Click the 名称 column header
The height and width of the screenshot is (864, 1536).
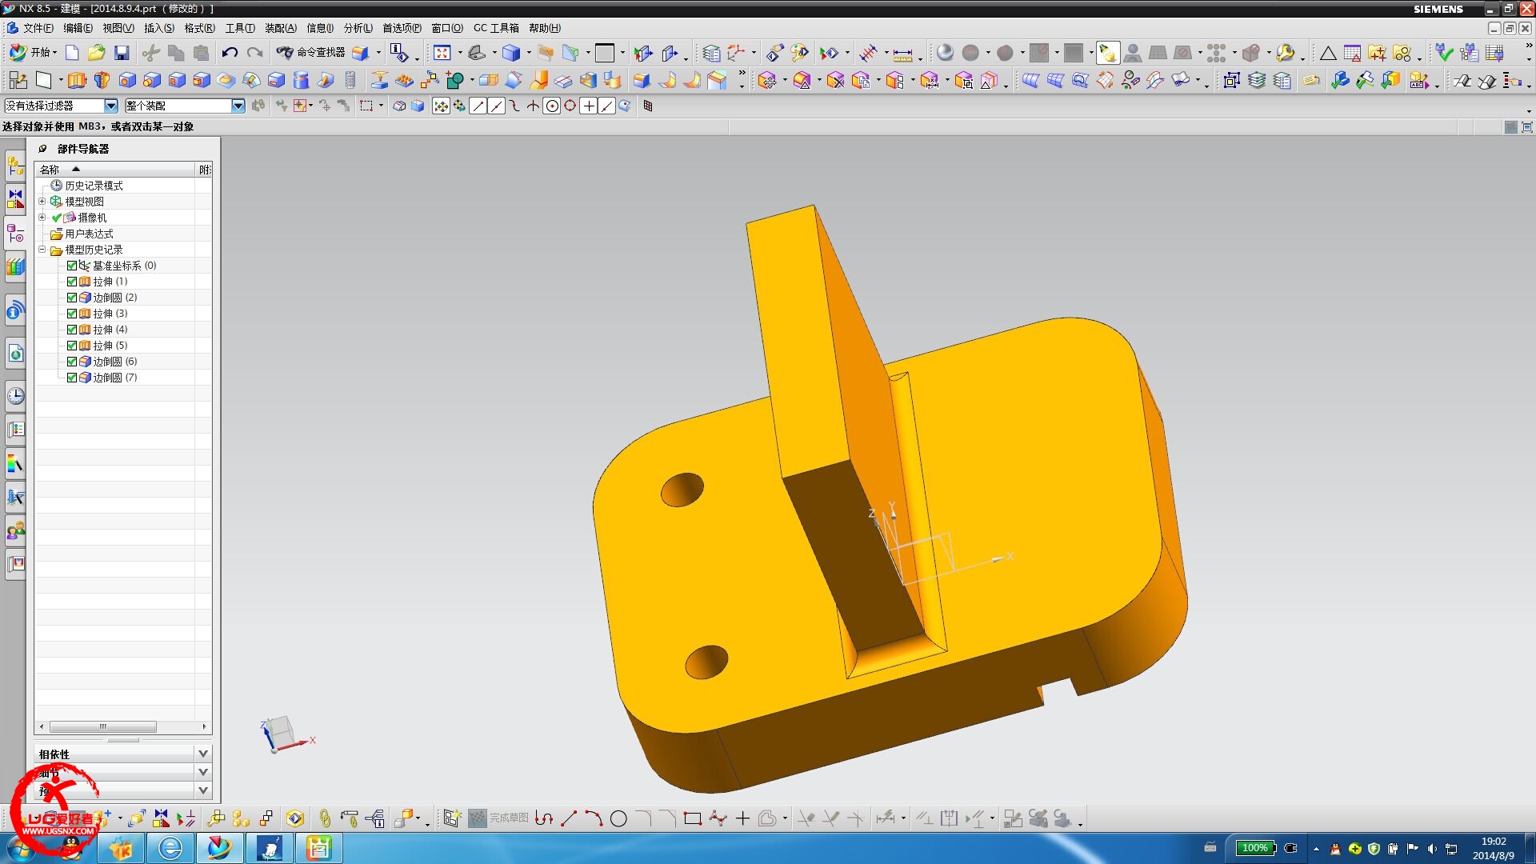tap(115, 170)
